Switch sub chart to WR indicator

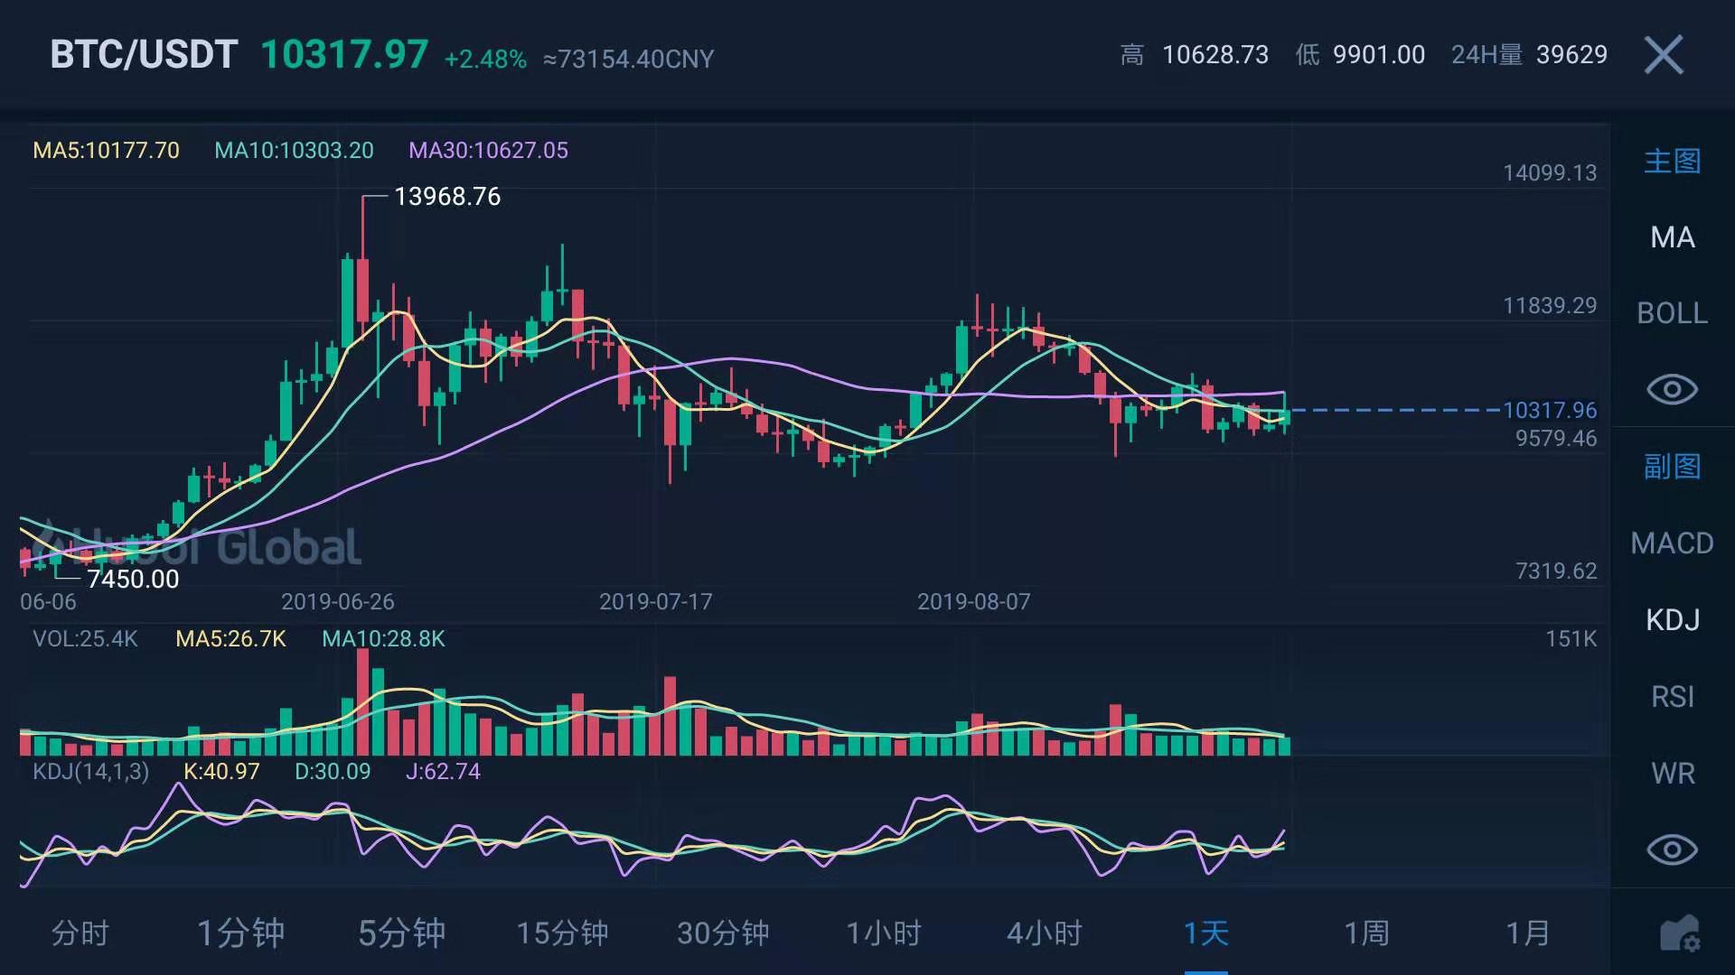[x=1672, y=774]
